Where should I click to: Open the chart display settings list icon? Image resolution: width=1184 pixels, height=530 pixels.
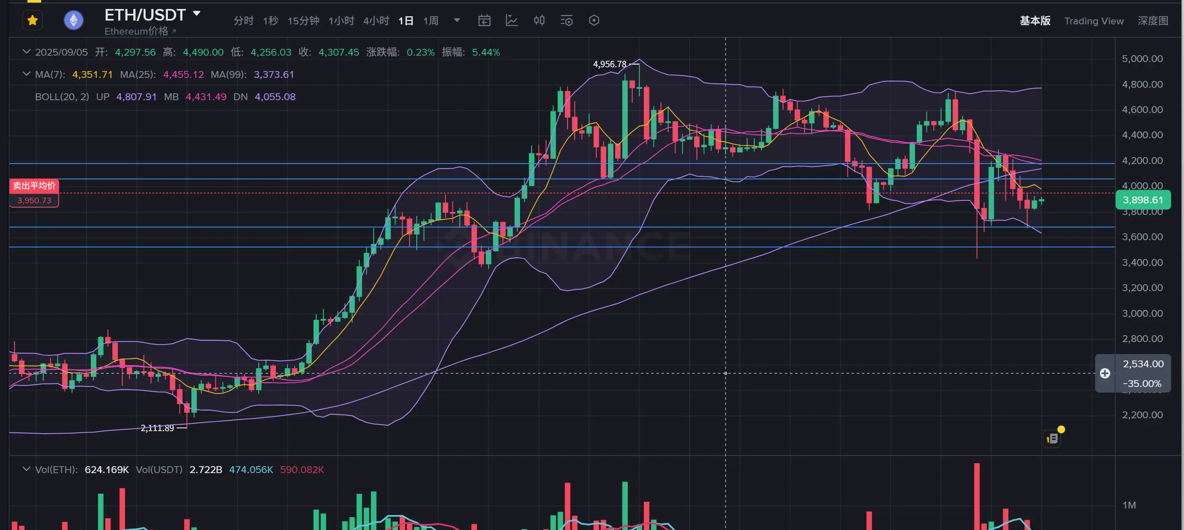pyautogui.click(x=566, y=21)
